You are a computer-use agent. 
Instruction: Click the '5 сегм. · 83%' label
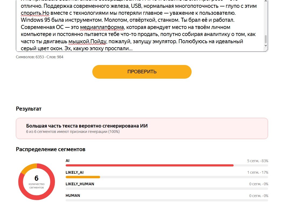[x=258, y=161]
